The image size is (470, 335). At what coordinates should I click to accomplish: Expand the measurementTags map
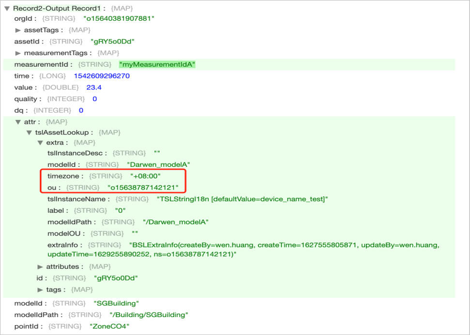point(17,53)
